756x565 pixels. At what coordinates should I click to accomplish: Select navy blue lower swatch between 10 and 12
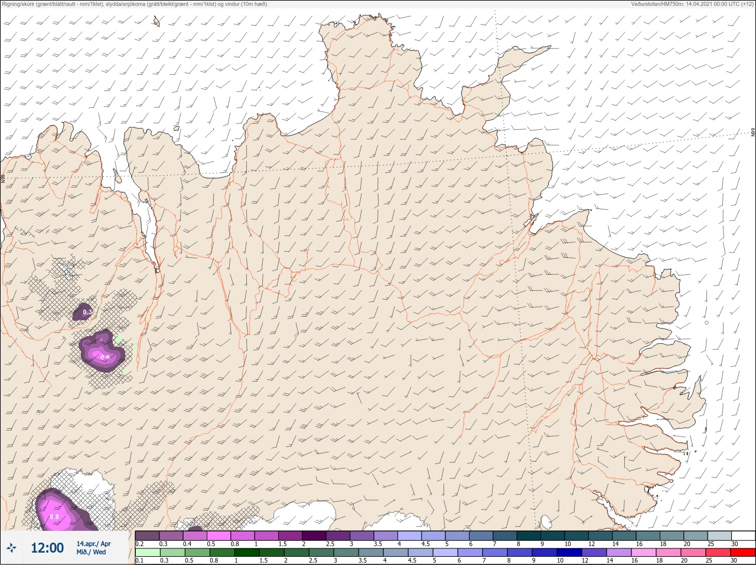[570, 553]
